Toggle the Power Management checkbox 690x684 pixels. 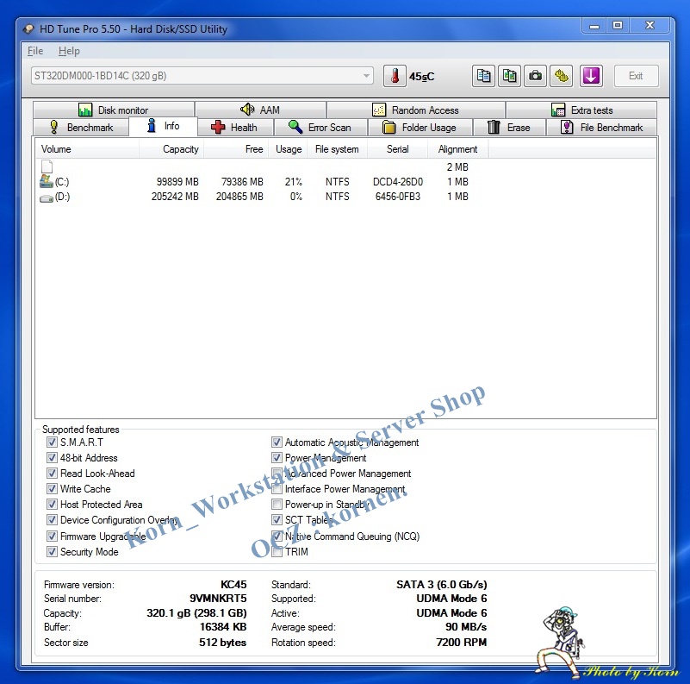277,457
